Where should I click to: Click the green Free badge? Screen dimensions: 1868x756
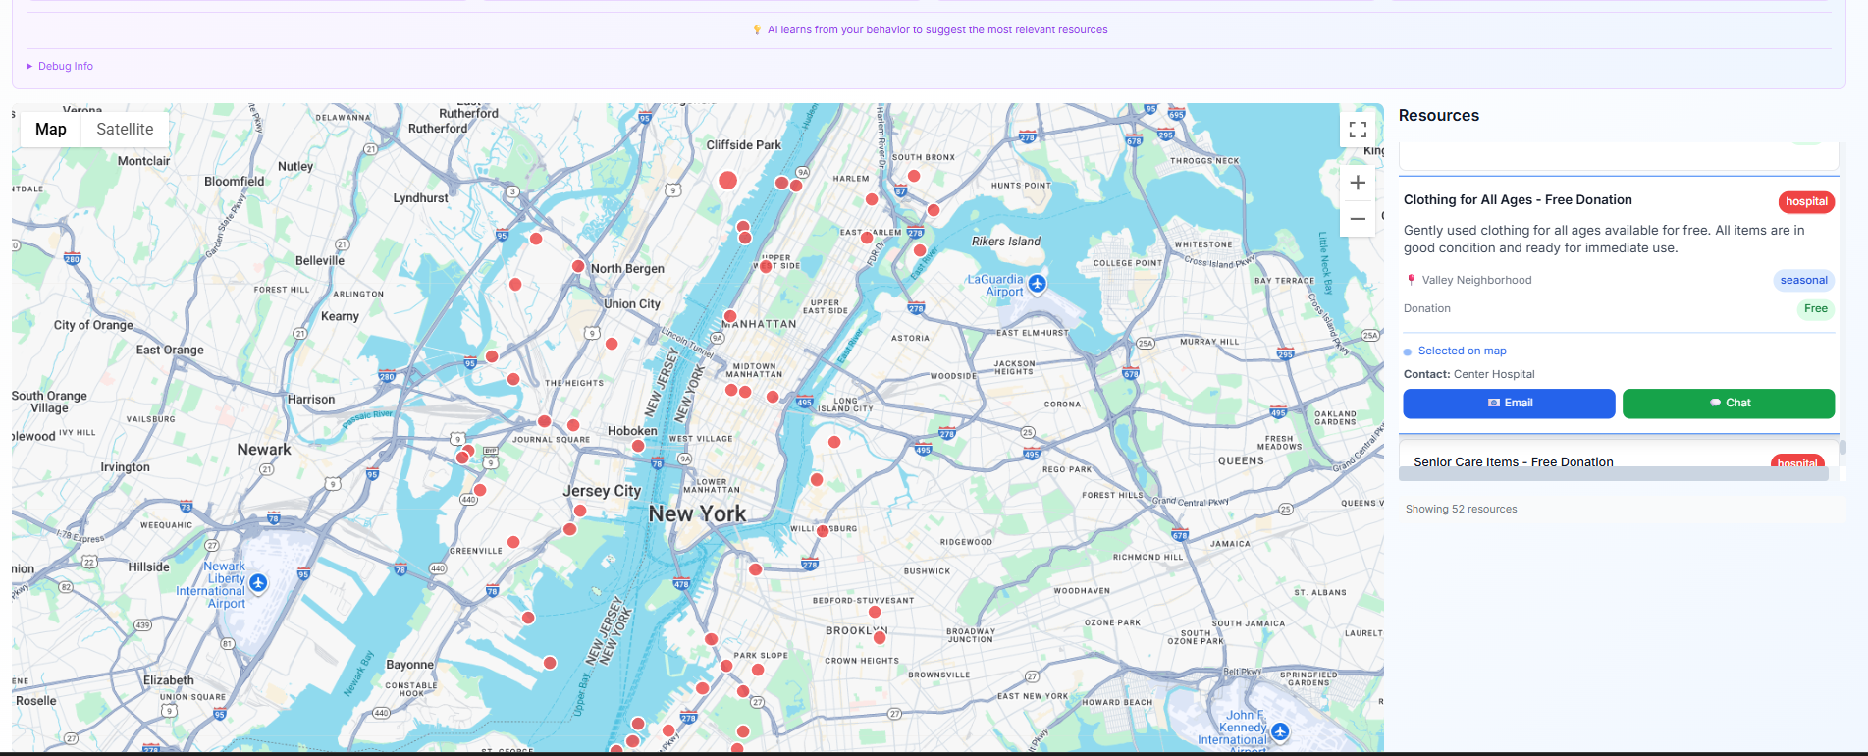[1816, 308]
